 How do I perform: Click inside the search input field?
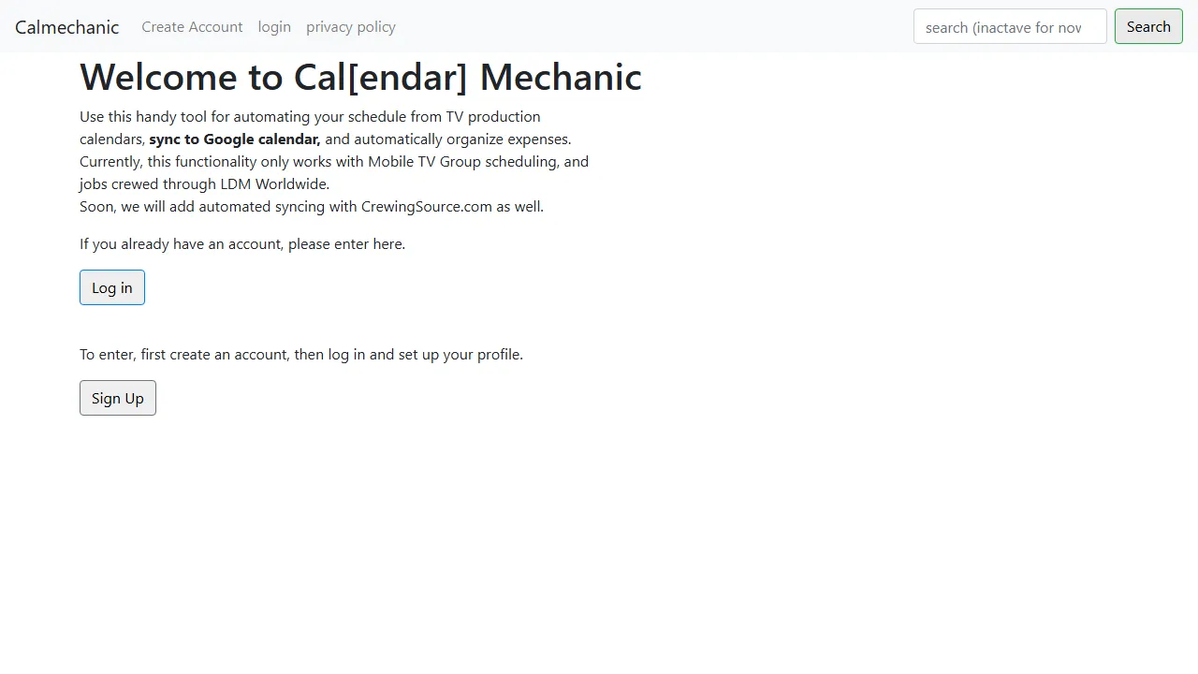[1010, 27]
